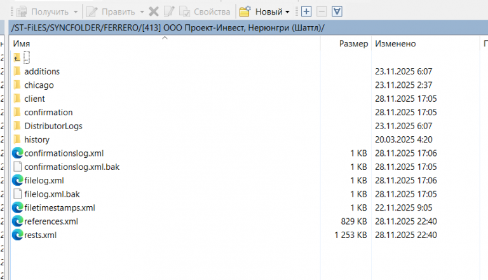The image size is (488, 280).
Task: Select the client folder
Action: pos(29,99)
